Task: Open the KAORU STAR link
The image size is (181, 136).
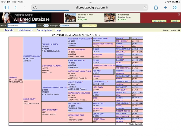Action: 98,103
